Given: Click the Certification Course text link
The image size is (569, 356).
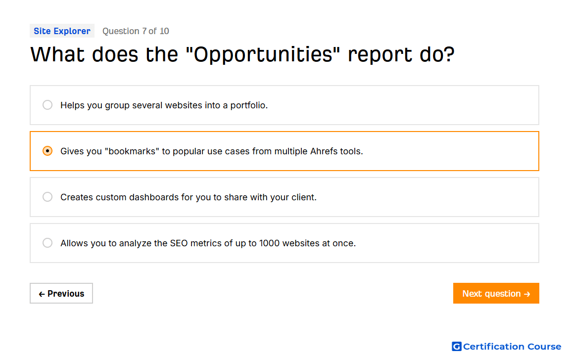Looking at the screenshot, I should [x=512, y=347].
